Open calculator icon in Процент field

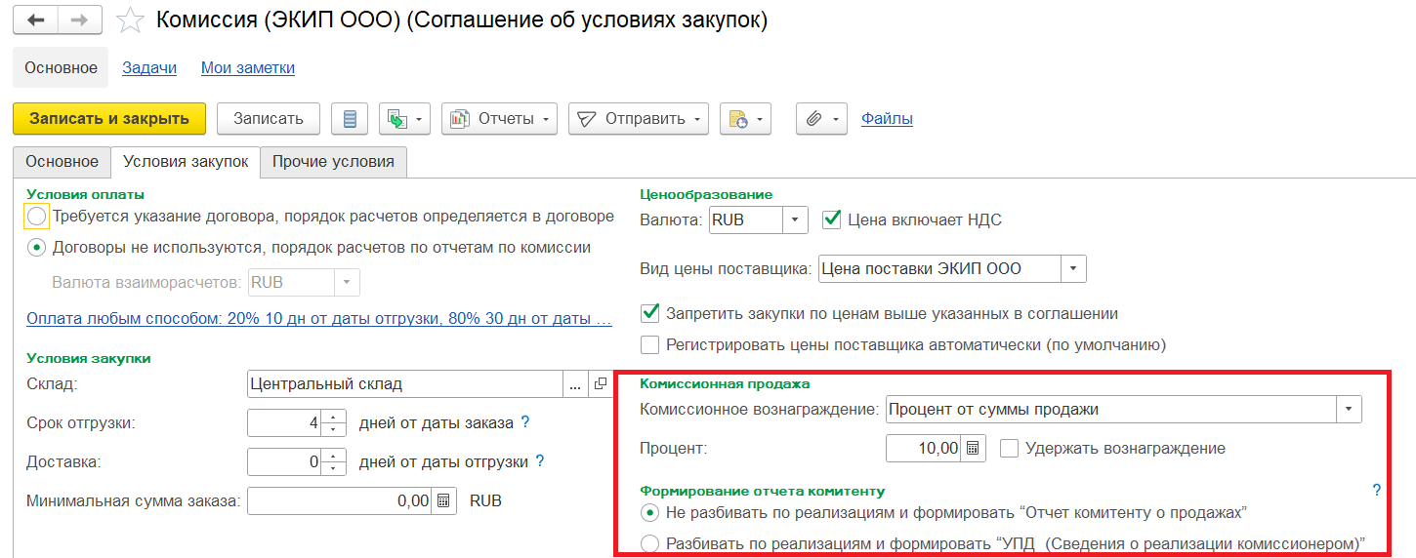coord(973,449)
